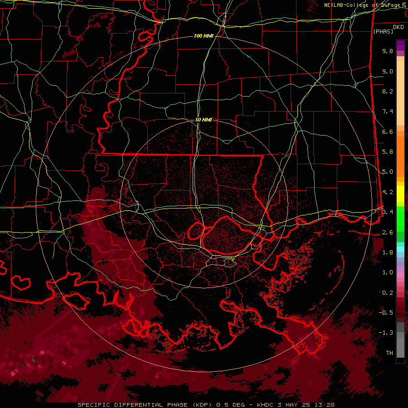This screenshot has width=408, height=408.
Task: Click the 2.6 value on the color scale
Action: pyautogui.click(x=388, y=233)
